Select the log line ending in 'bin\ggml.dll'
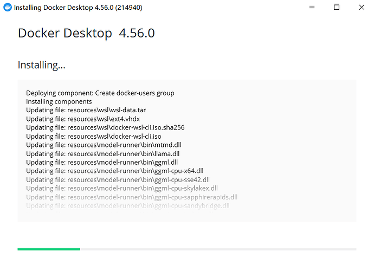The height and width of the screenshot is (258, 374). tap(102, 163)
